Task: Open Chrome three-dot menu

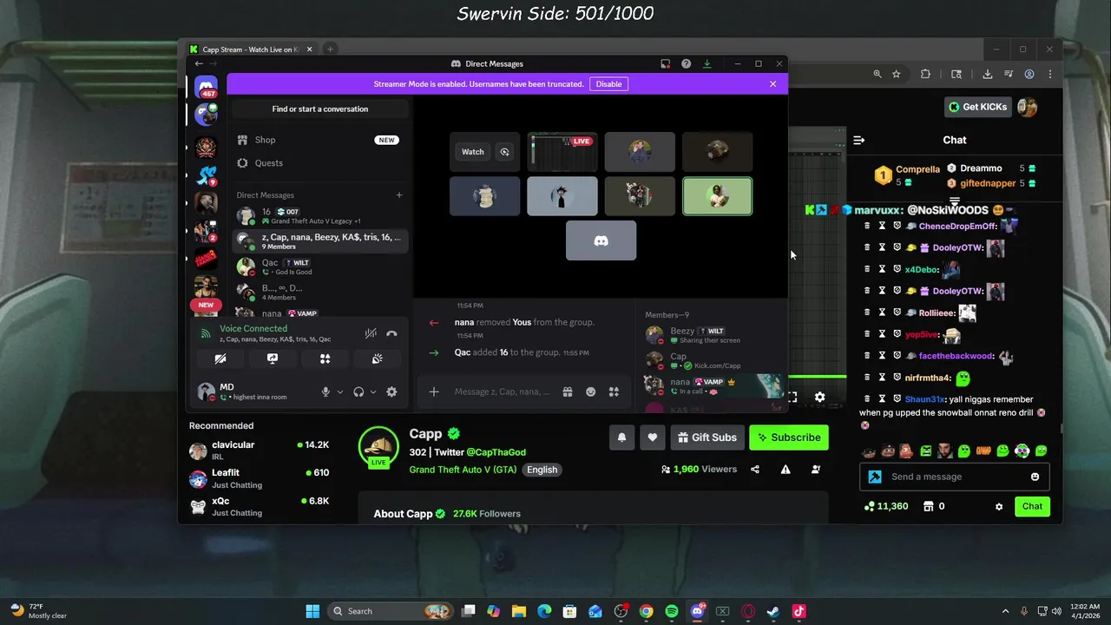Action: (1049, 75)
